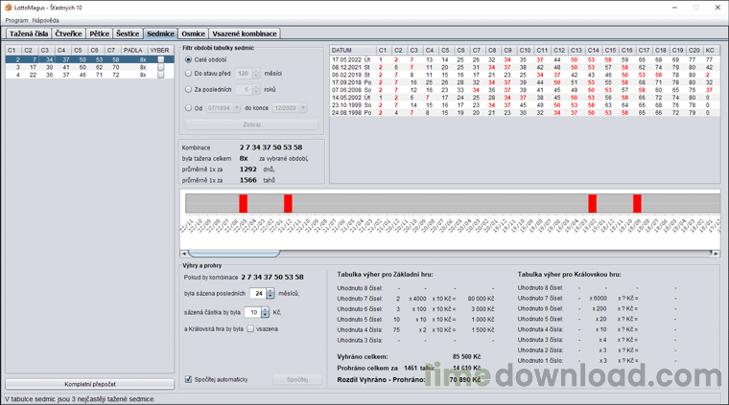Click the timeline scrollbar left arrow

[184, 254]
